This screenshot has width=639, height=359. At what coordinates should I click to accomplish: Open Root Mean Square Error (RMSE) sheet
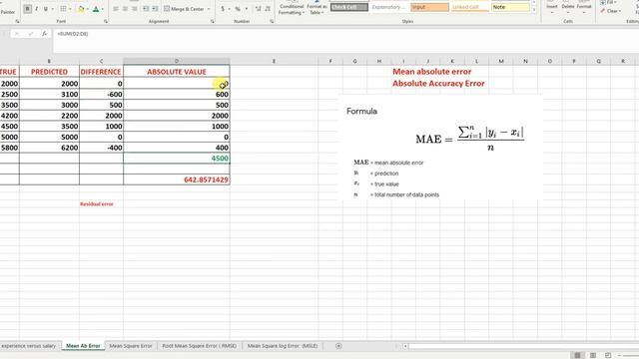[200, 346]
